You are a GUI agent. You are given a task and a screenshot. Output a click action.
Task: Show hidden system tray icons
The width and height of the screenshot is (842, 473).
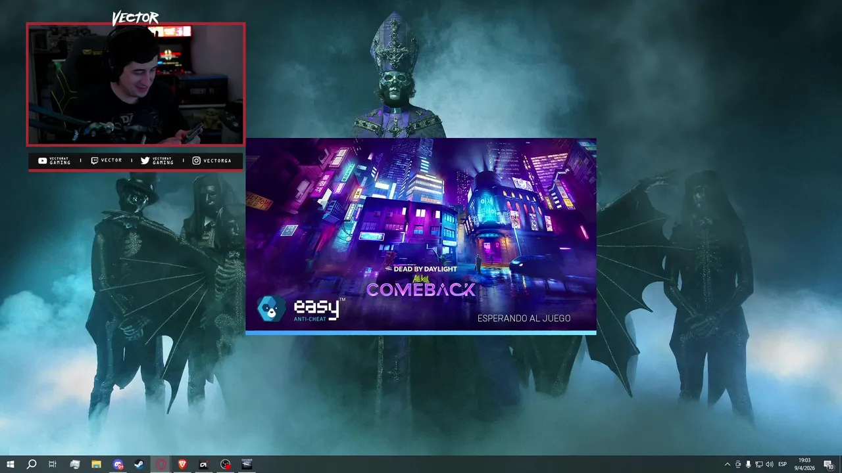pos(727,464)
